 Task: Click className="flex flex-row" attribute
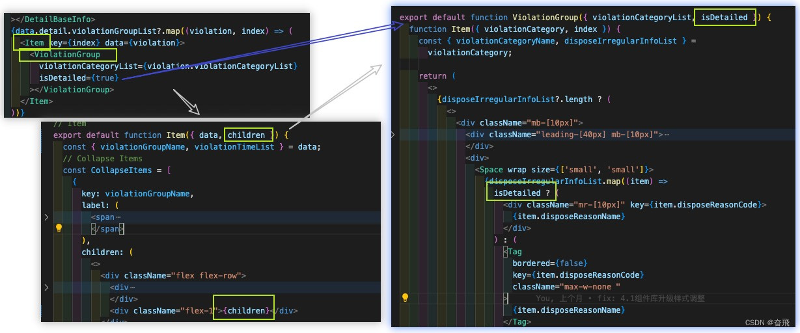pyautogui.click(x=182, y=275)
